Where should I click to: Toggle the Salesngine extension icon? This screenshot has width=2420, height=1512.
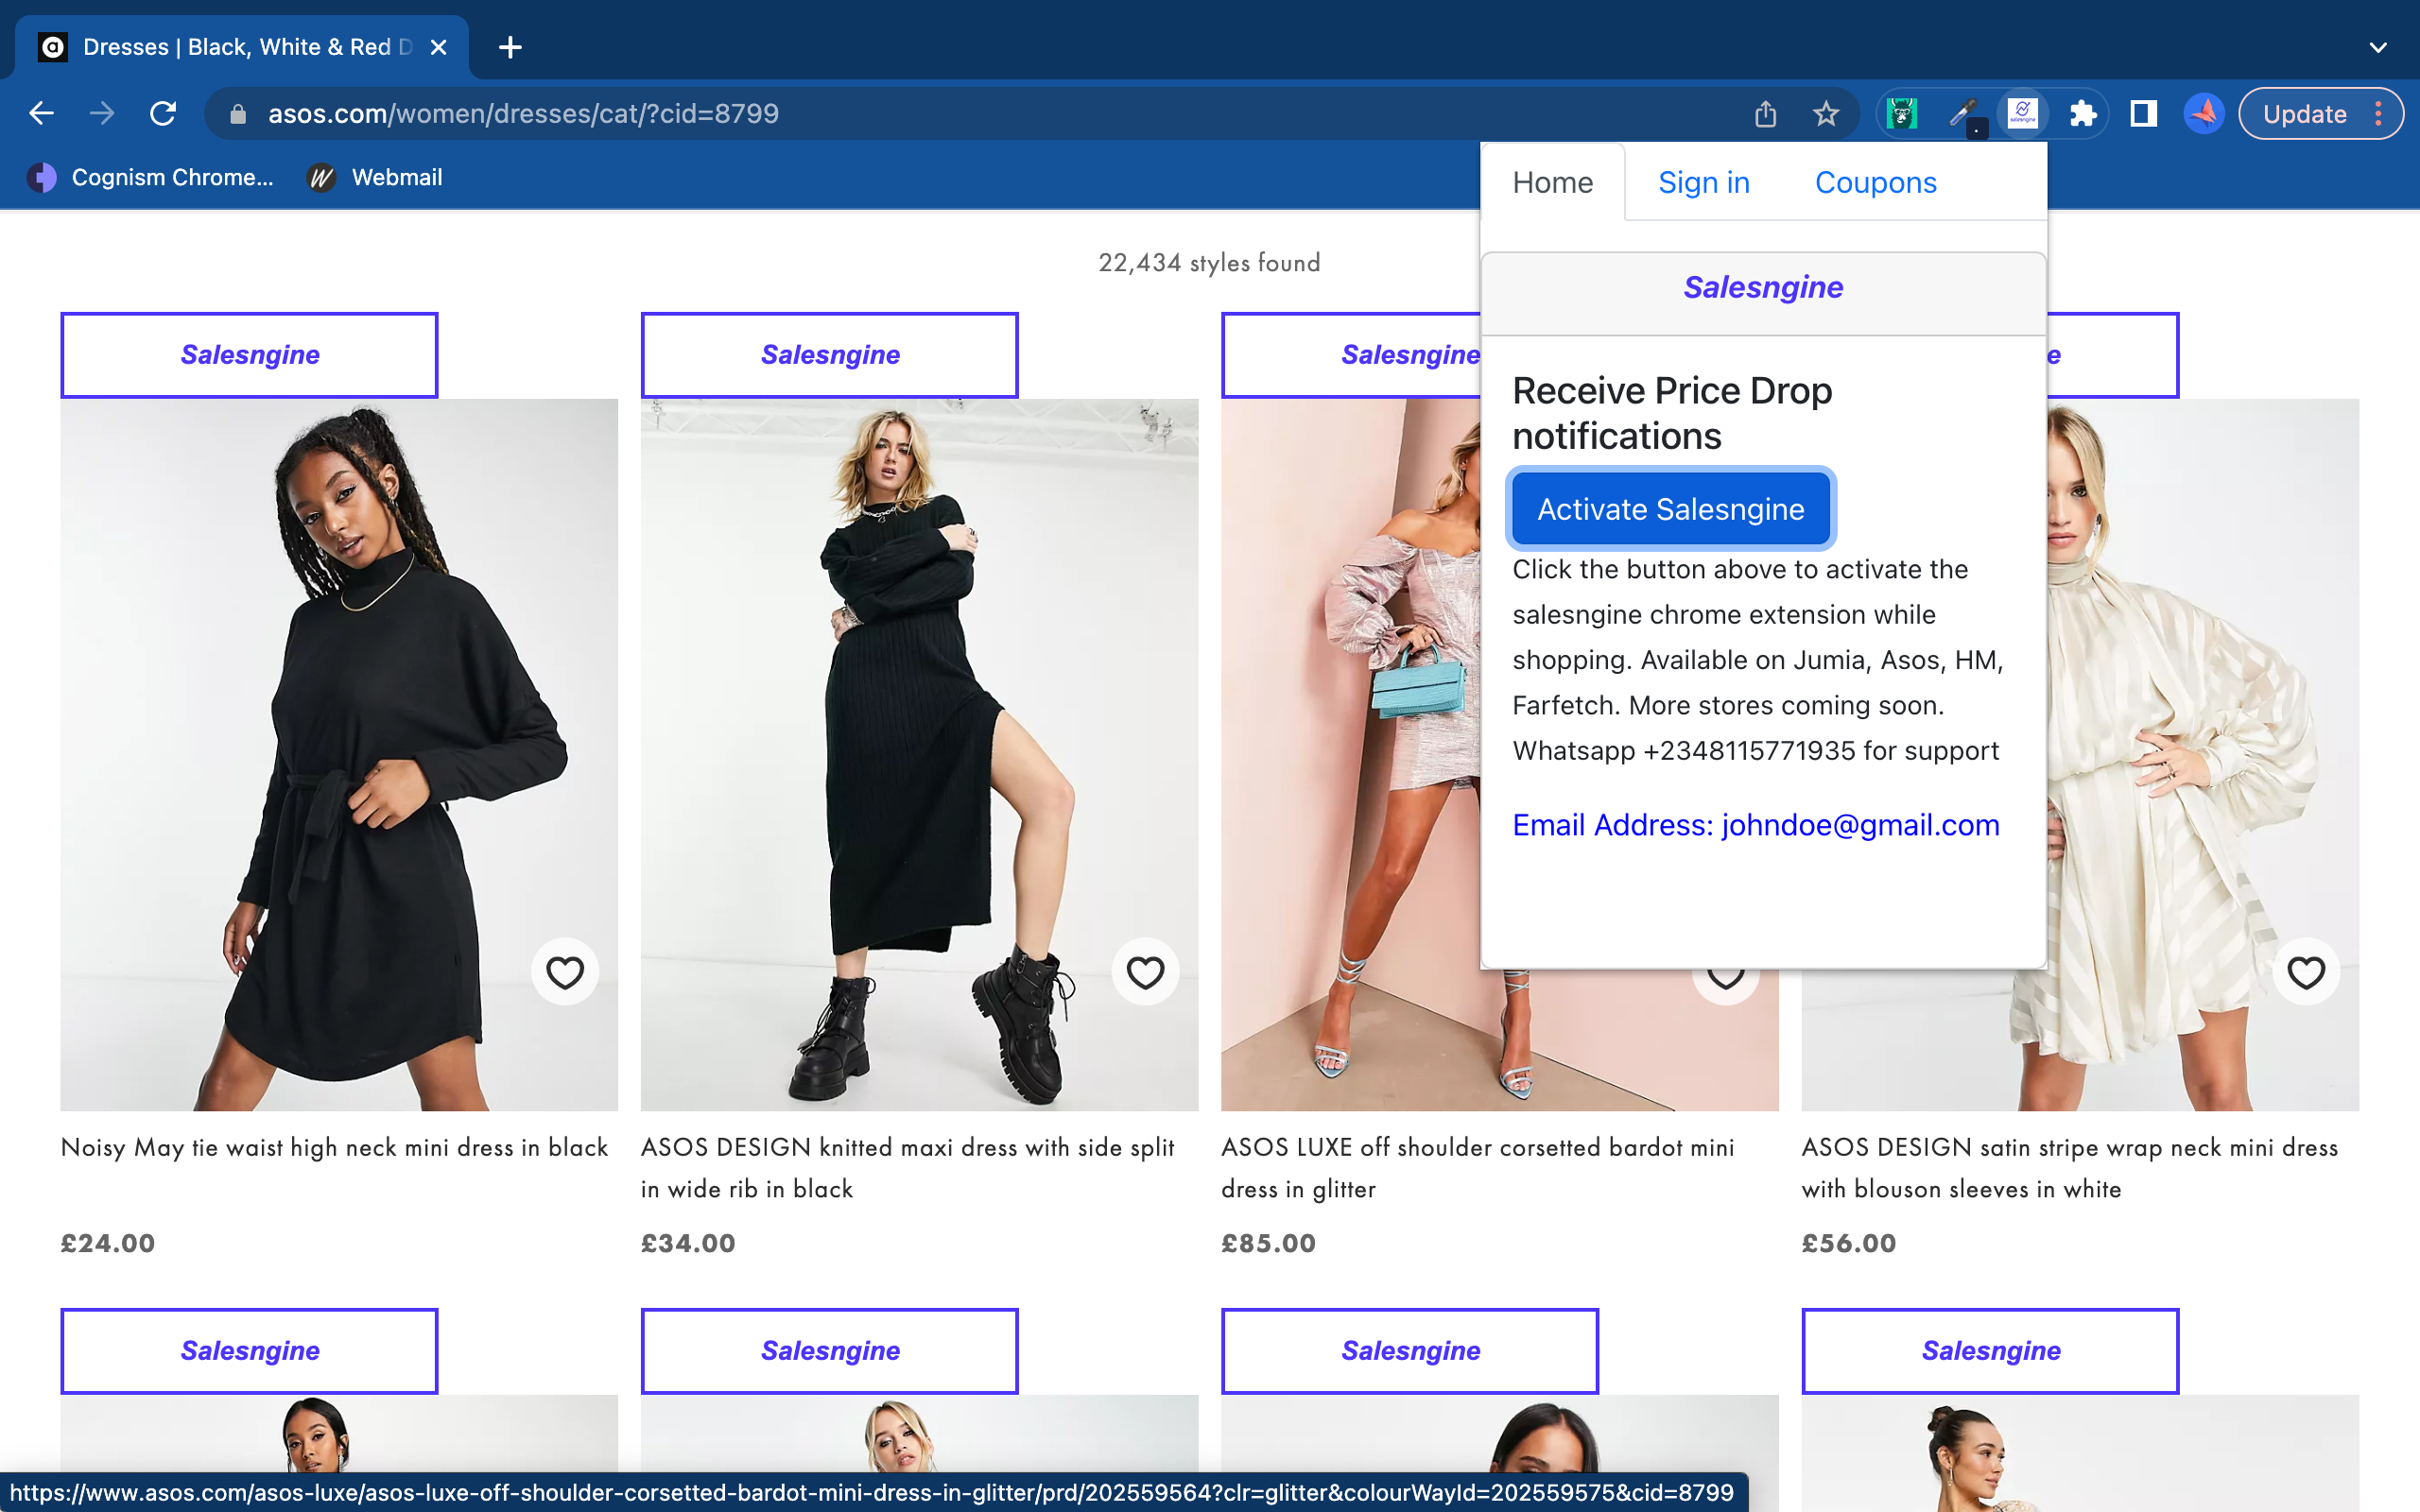[x=2022, y=114]
